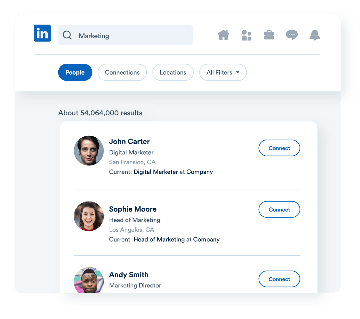This screenshot has height=319, width=360.
Task: Activate the Locations filter pill
Action: click(173, 72)
